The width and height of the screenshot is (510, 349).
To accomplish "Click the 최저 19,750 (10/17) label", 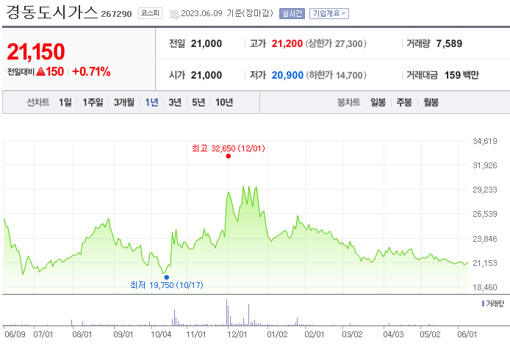I will [x=167, y=285].
